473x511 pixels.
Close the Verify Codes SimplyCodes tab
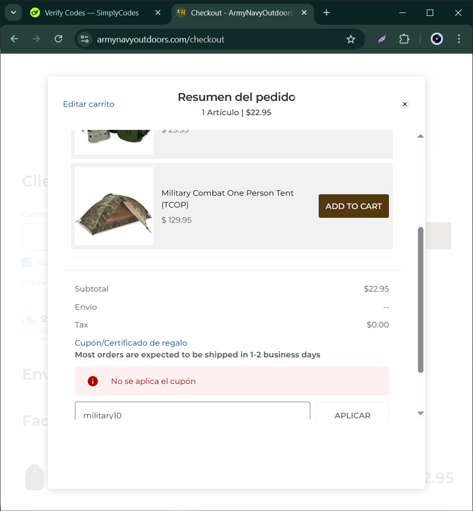(x=158, y=13)
